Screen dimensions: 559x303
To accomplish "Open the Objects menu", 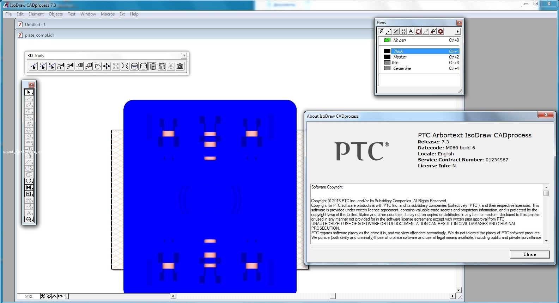I will tap(56, 14).
